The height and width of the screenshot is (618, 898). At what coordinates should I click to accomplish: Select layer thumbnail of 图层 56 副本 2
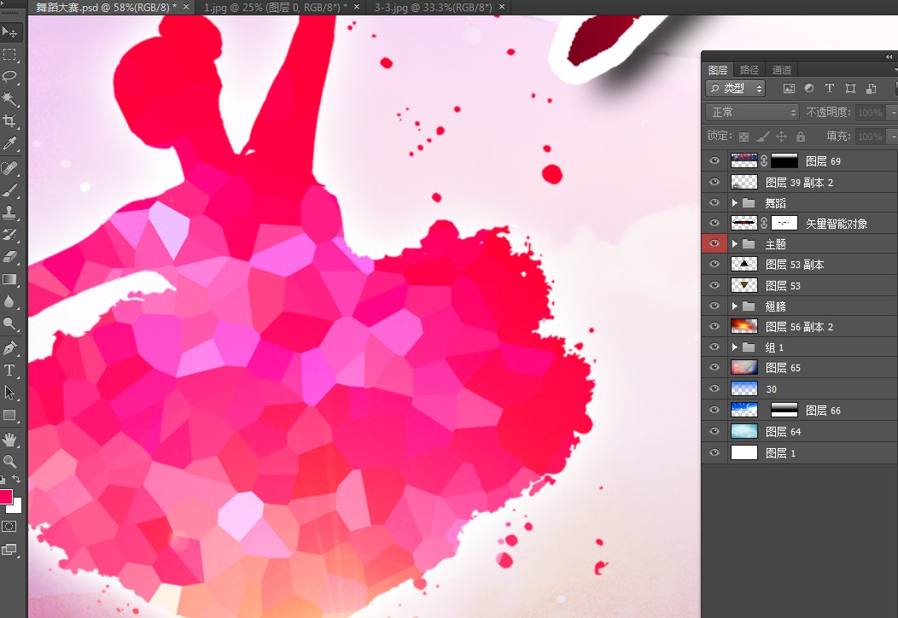click(x=744, y=326)
